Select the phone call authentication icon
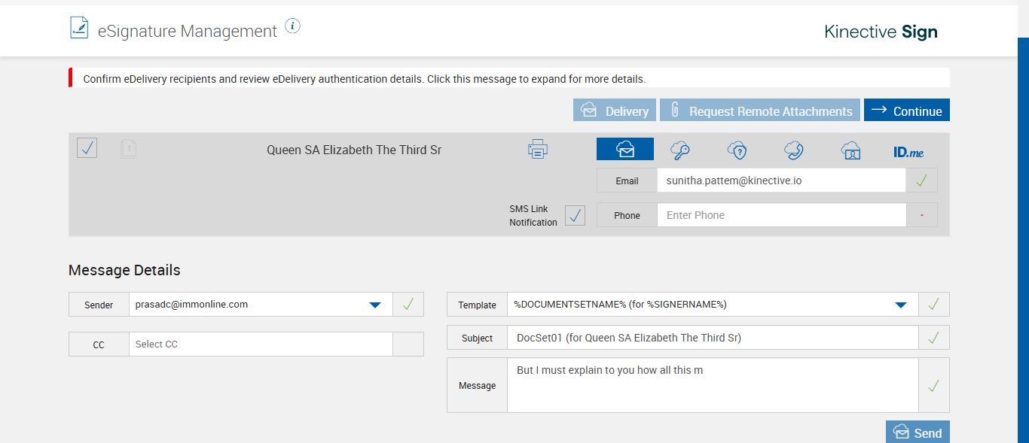 tap(793, 150)
